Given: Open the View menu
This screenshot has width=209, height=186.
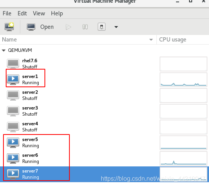Looking at the screenshot, I should (x=39, y=13).
